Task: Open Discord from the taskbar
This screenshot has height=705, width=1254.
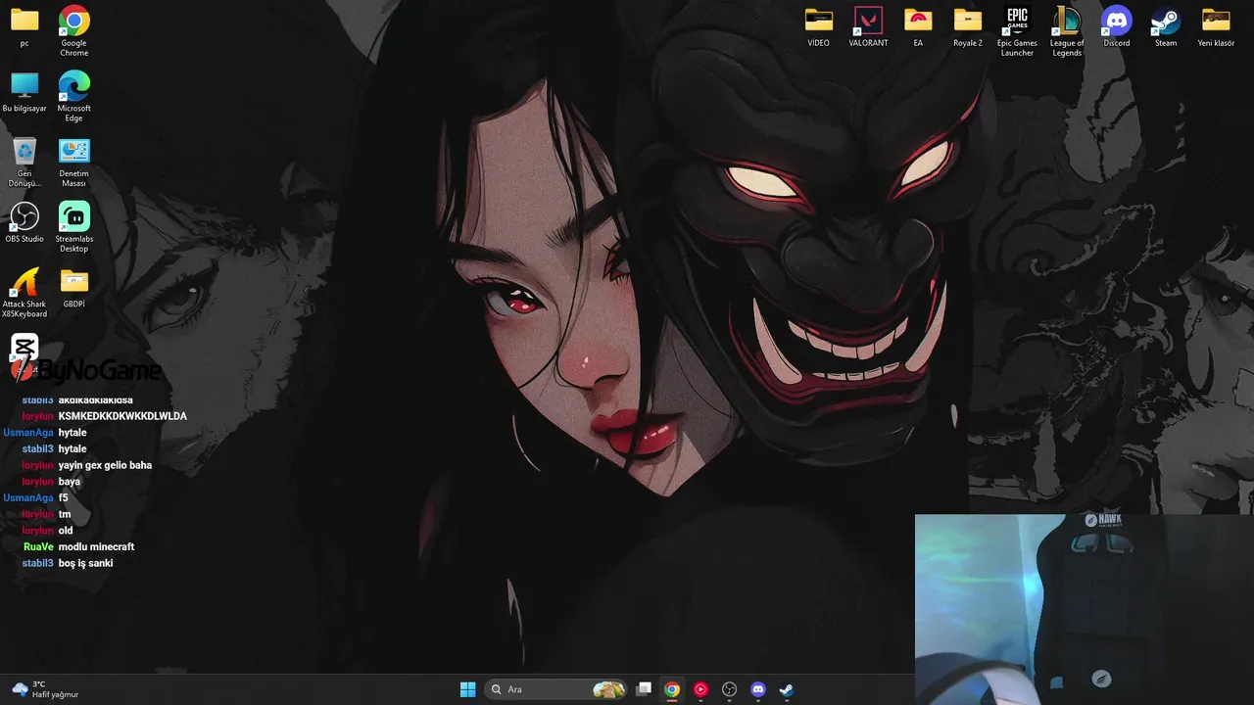Action: pyautogui.click(x=757, y=689)
